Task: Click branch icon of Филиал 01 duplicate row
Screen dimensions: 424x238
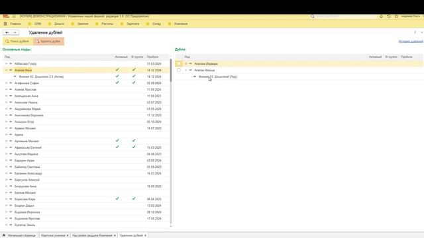Action: (195, 77)
